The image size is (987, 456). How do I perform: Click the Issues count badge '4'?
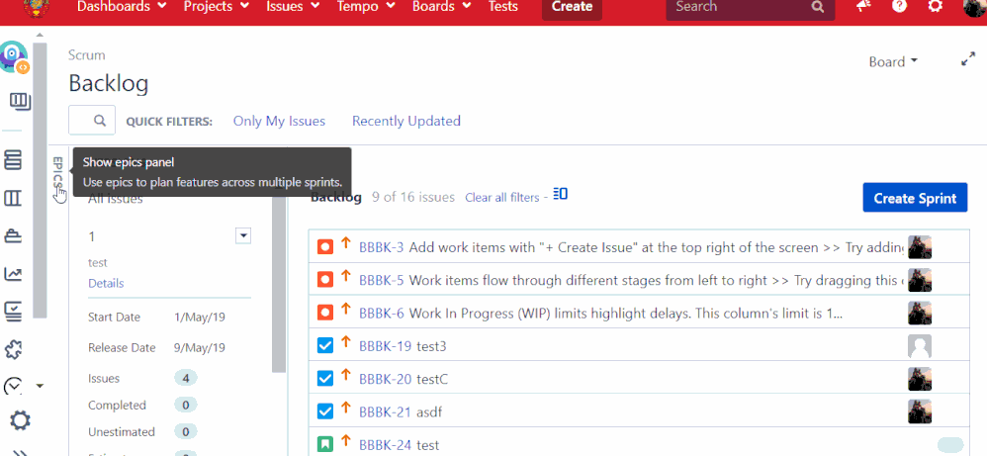point(186,379)
